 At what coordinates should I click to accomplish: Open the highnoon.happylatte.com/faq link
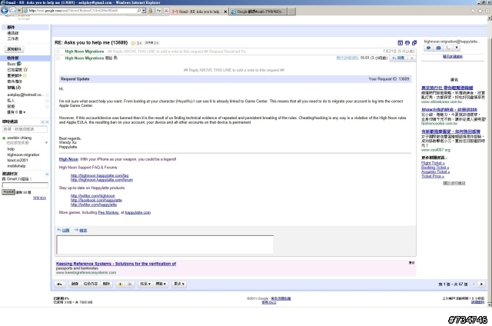tap(99, 175)
